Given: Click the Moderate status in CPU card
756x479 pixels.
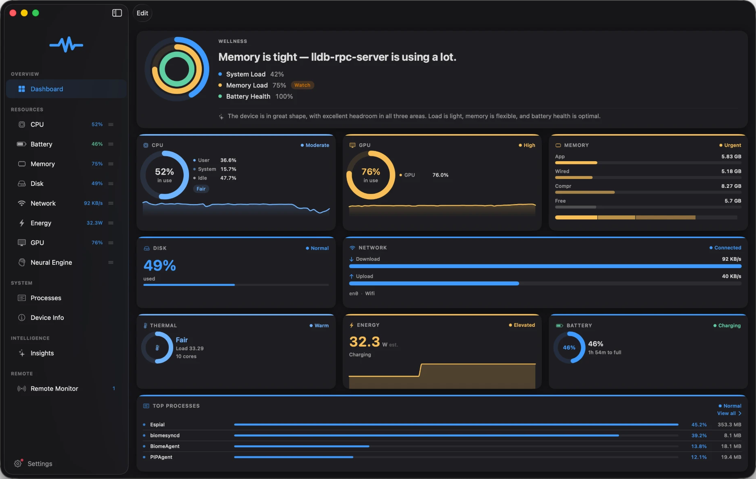Looking at the screenshot, I should [x=315, y=145].
